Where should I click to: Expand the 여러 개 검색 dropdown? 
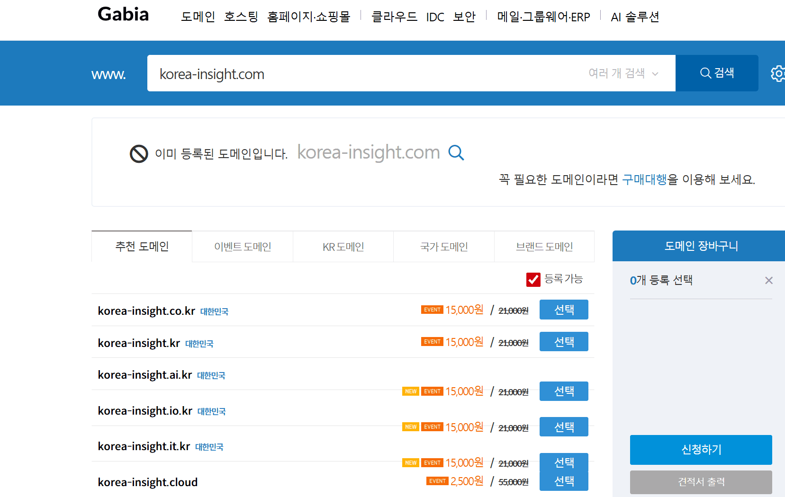[x=623, y=73]
